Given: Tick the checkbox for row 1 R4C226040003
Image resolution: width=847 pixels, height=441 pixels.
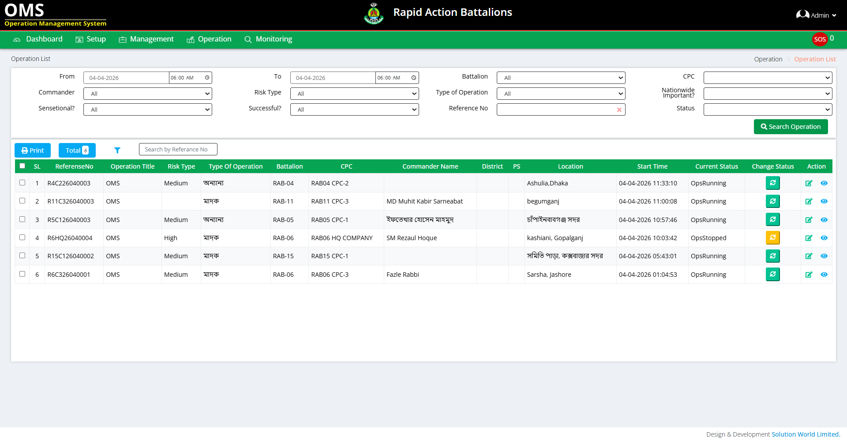Looking at the screenshot, I should (22, 183).
